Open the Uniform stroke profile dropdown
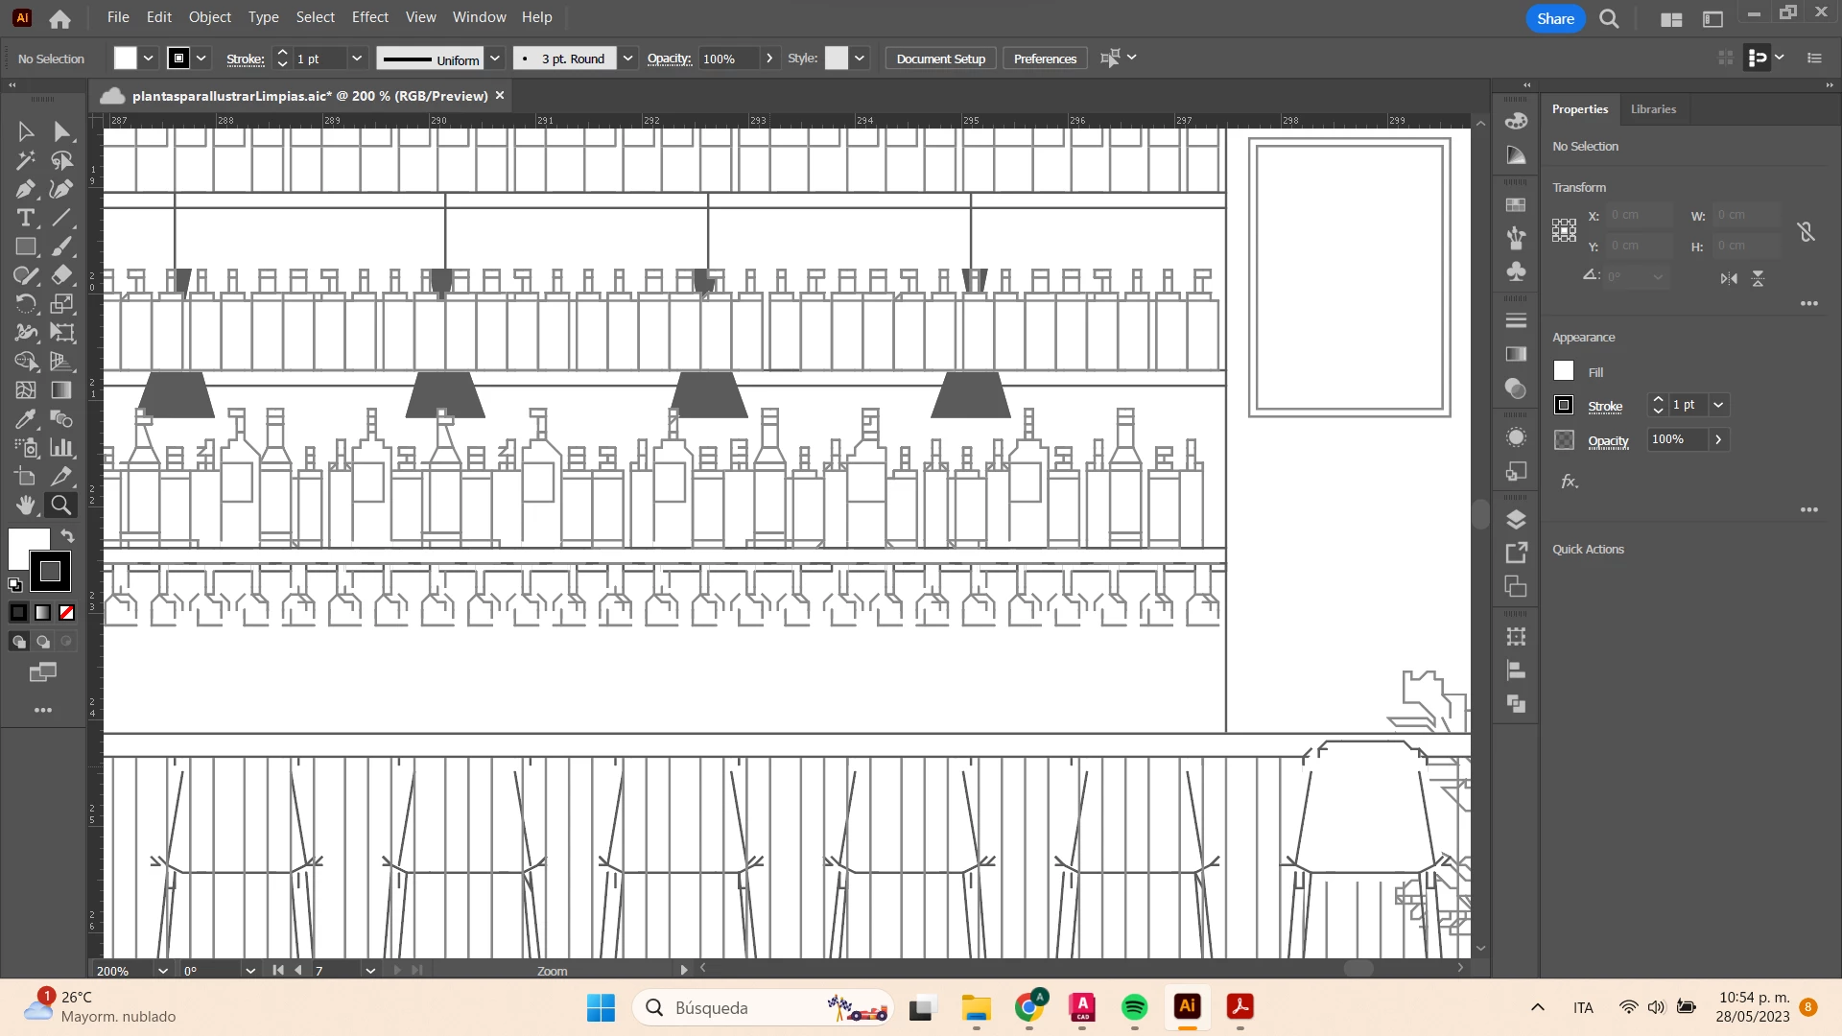 (495, 59)
